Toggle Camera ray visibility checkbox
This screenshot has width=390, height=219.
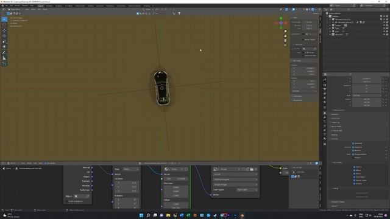tap(354, 167)
